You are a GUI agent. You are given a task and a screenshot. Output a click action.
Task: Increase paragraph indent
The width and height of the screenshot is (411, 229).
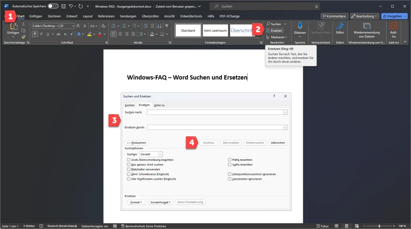click(x=152, y=26)
